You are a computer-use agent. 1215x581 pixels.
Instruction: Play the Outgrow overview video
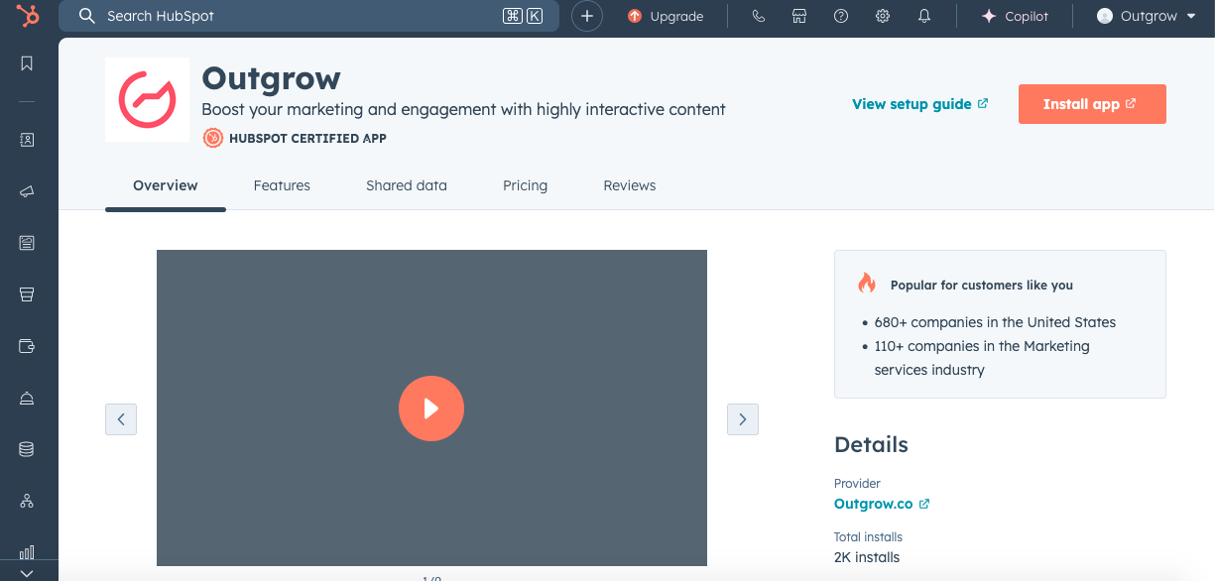431,408
